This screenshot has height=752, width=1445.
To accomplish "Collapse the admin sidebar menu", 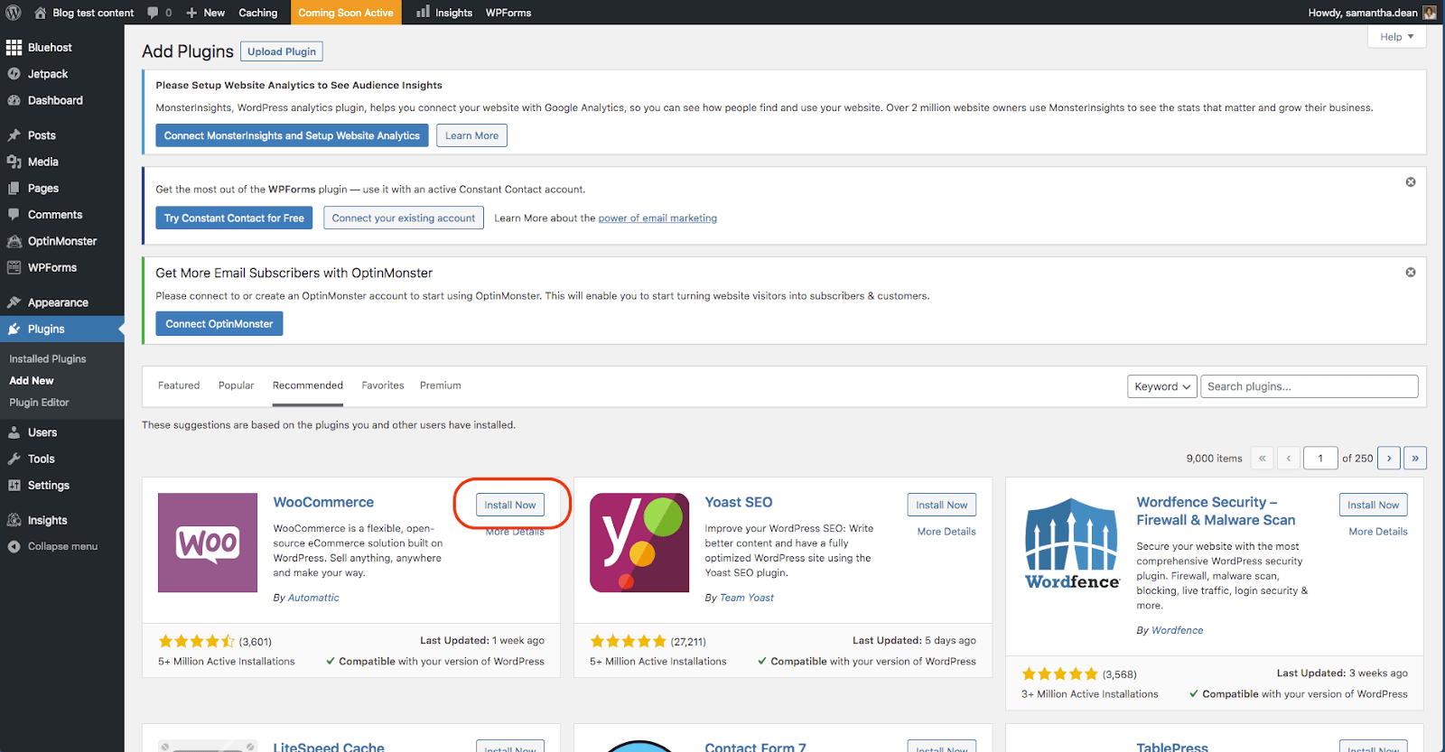I will tap(61, 546).
